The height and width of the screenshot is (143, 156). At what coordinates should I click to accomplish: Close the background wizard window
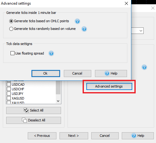[153, 8]
